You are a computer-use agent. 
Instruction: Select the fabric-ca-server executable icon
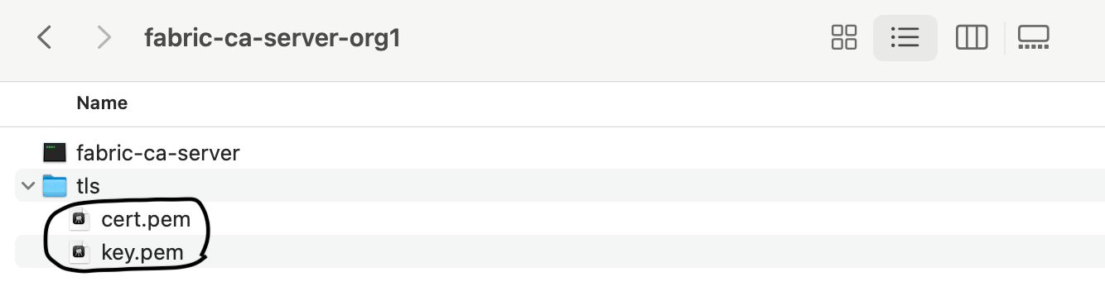[55, 152]
